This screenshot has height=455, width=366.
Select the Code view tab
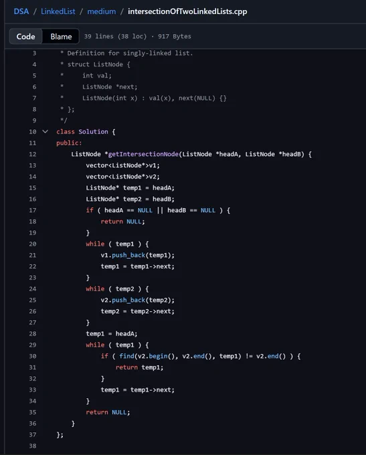[x=26, y=37]
